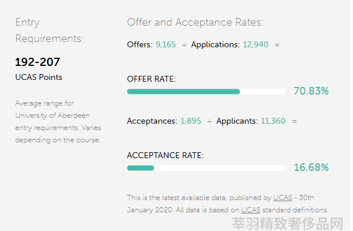Click the Chinese watermark text at bottom
Viewport: 353px width, 231px height.
[x=288, y=223]
